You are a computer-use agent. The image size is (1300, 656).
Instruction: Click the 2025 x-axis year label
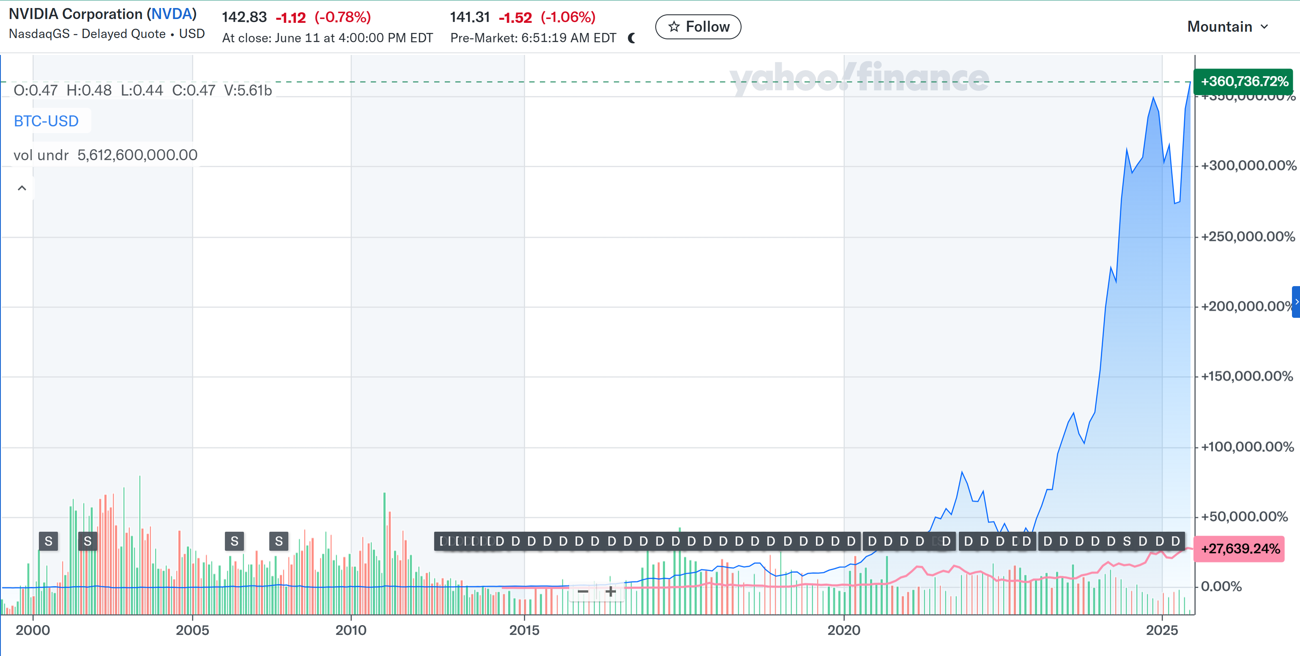click(1162, 630)
